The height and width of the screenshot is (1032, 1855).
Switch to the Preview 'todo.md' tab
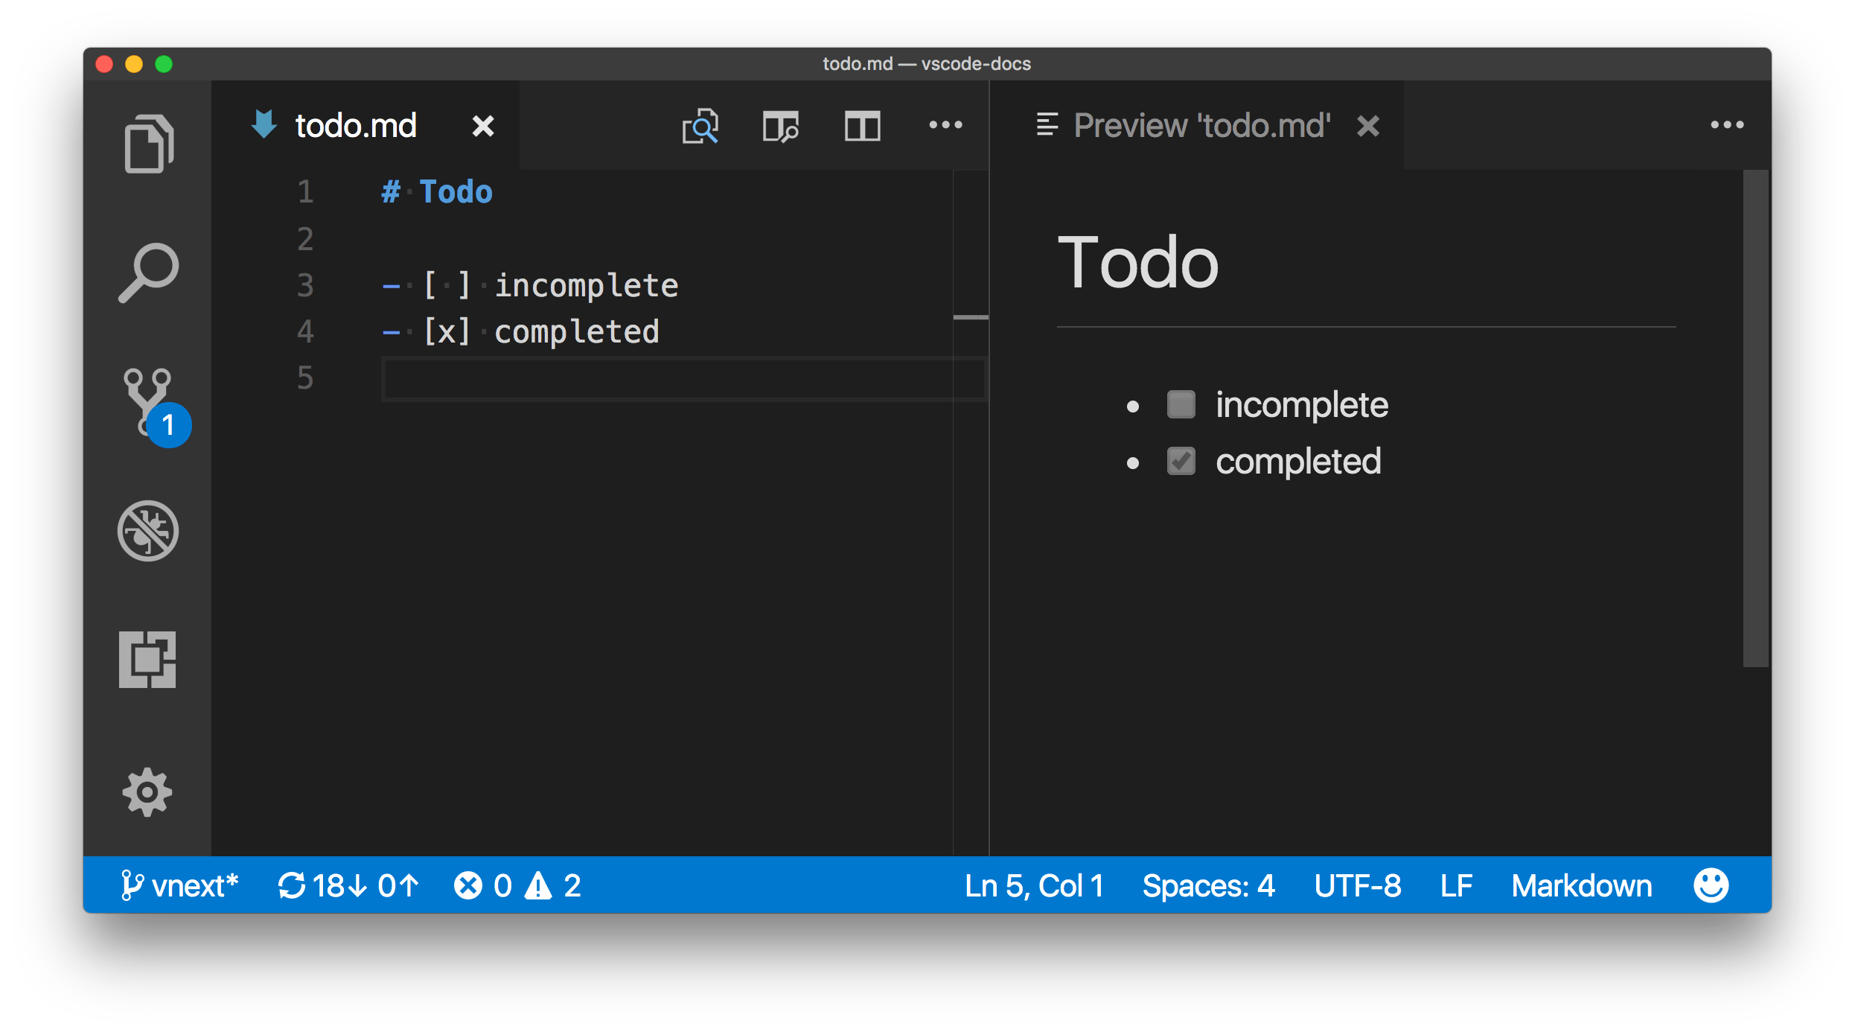[x=1201, y=126]
